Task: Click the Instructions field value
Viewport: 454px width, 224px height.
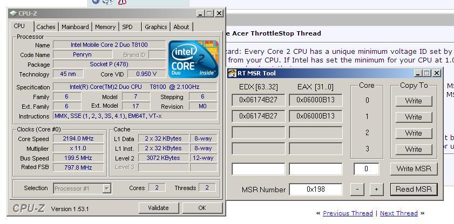Action: 135,116
